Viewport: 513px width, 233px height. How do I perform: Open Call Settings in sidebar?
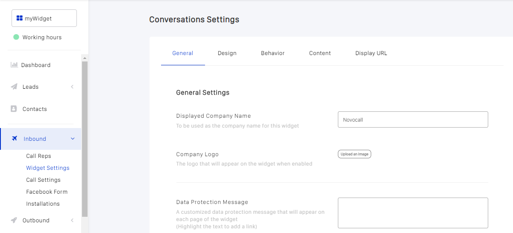[x=43, y=180]
